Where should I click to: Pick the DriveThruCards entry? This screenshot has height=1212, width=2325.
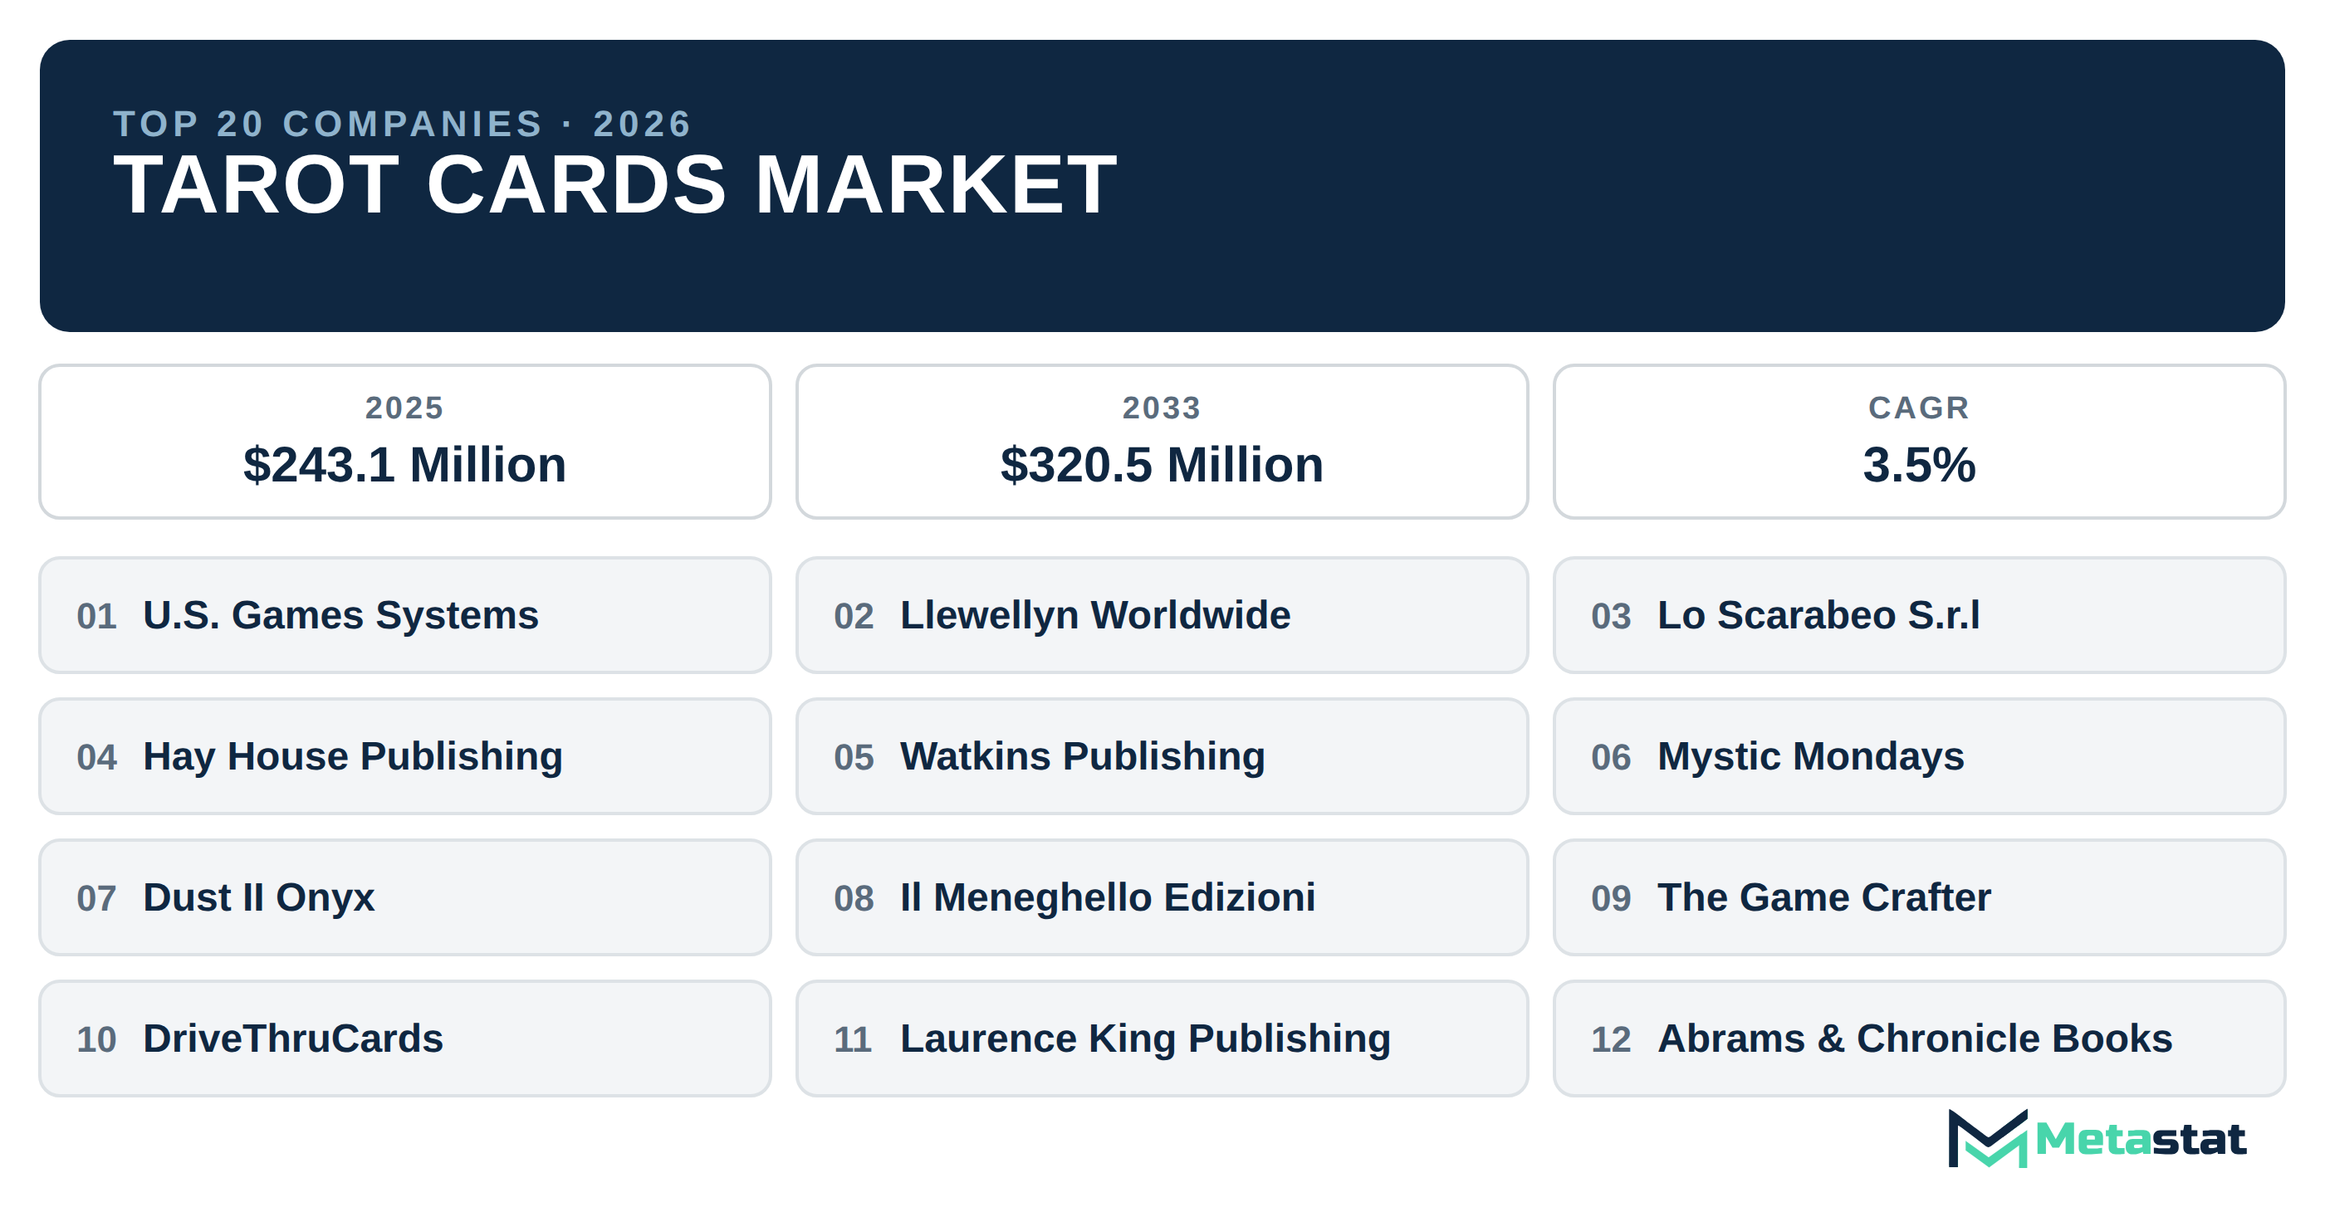click(404, 1039)
